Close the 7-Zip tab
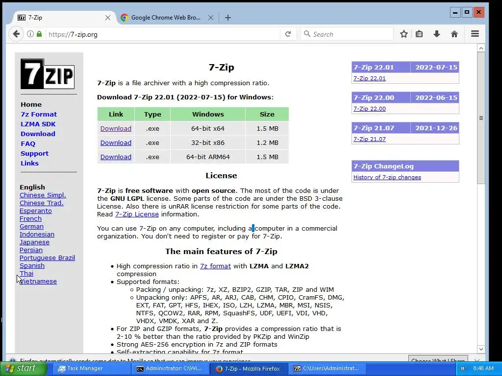The image size is (502, 376). click(x=108, y=18)
